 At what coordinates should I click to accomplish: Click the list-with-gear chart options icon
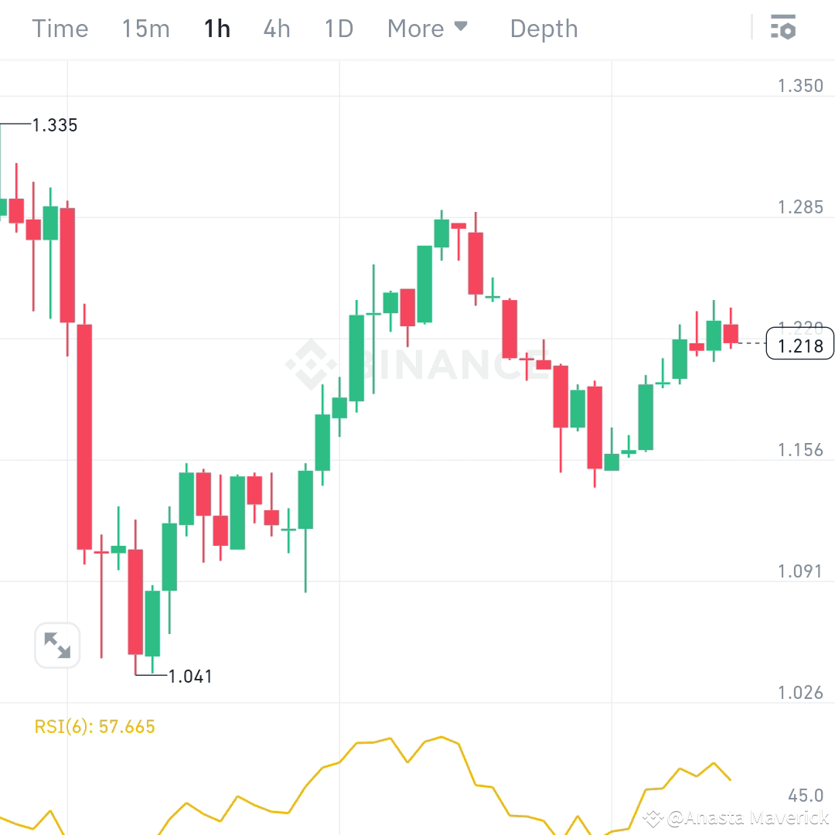tap(784, 28)
